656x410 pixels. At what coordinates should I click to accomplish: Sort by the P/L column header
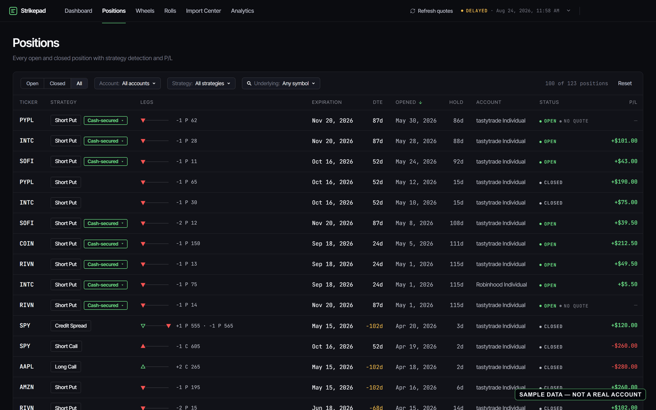point(633,102)
